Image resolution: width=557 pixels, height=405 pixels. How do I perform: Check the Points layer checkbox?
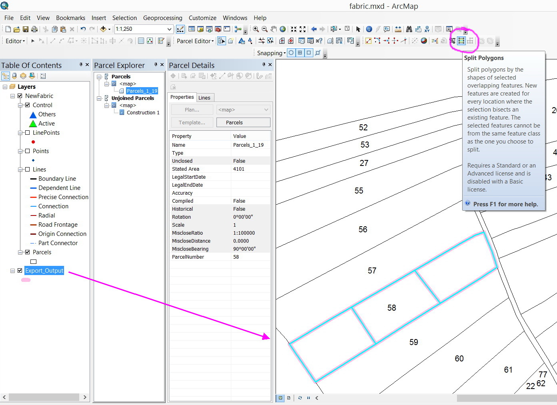point(27,151)
